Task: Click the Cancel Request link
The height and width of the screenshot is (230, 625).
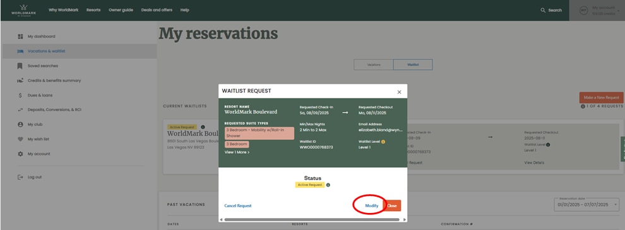Action: click(x=238, y=205)
